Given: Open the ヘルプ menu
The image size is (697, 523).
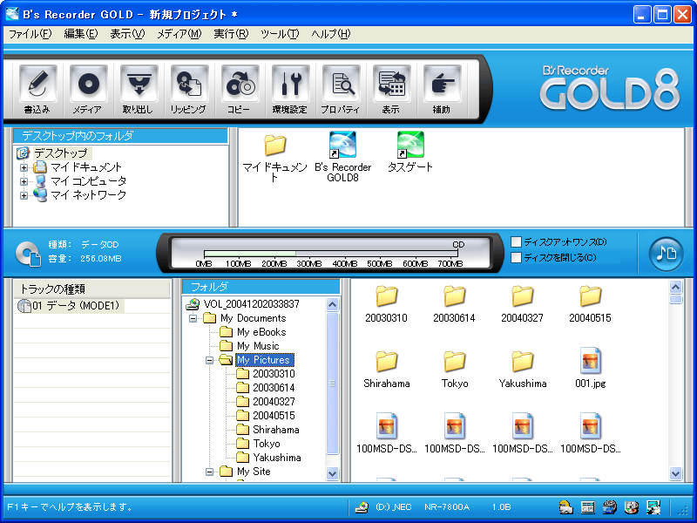Looking at the screenshot, I should click(x=331, y=34).
